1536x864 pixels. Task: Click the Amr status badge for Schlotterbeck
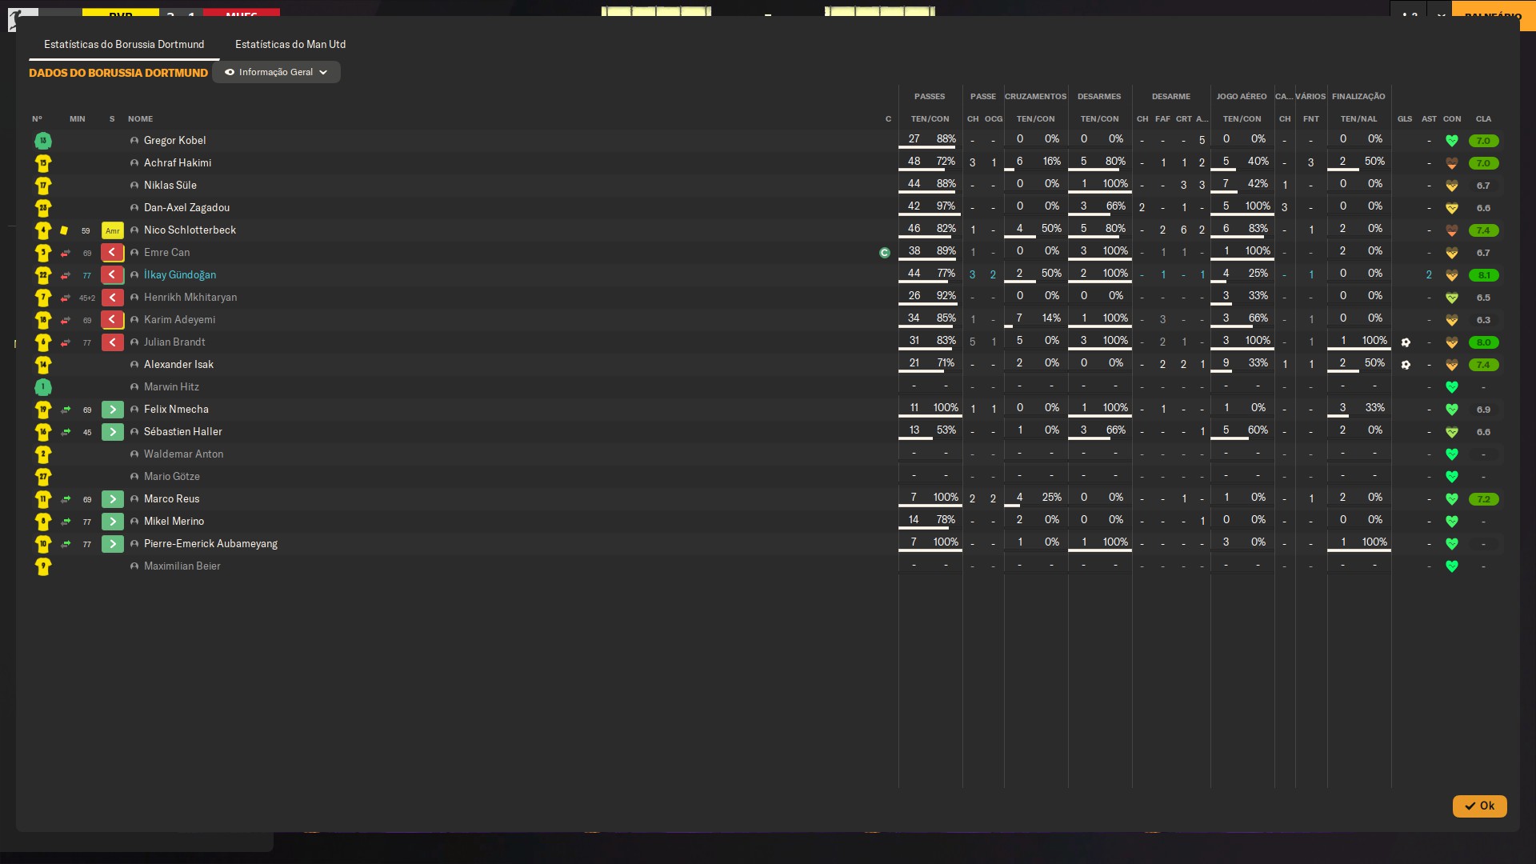pos(113,230)
